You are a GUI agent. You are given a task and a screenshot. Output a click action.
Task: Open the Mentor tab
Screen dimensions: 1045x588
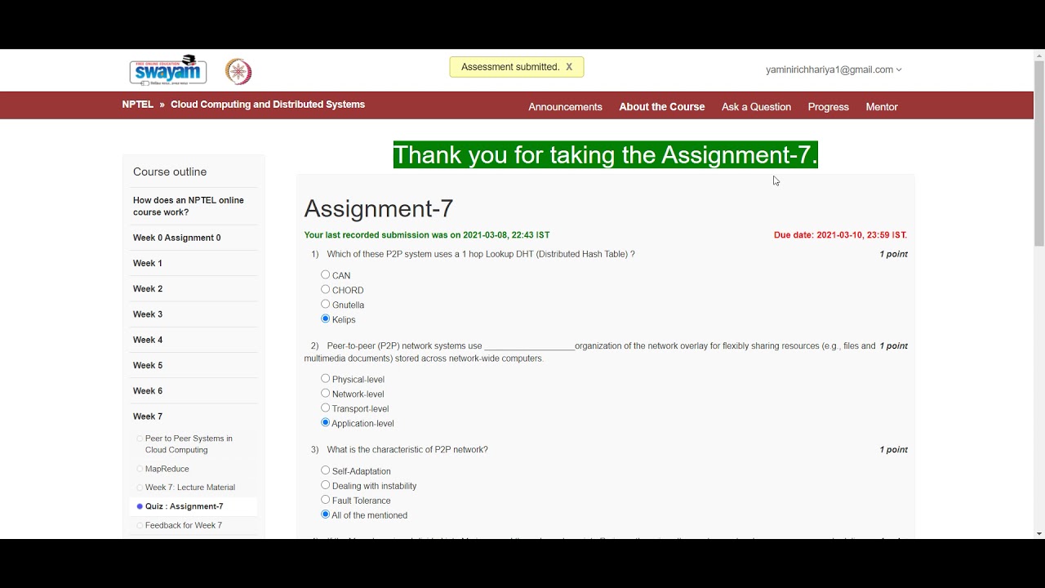pos(882,107)
